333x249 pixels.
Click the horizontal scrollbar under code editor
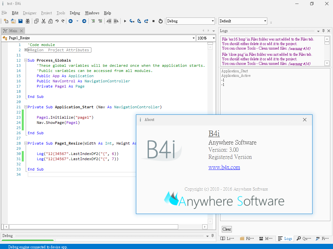tap(93, 227)
